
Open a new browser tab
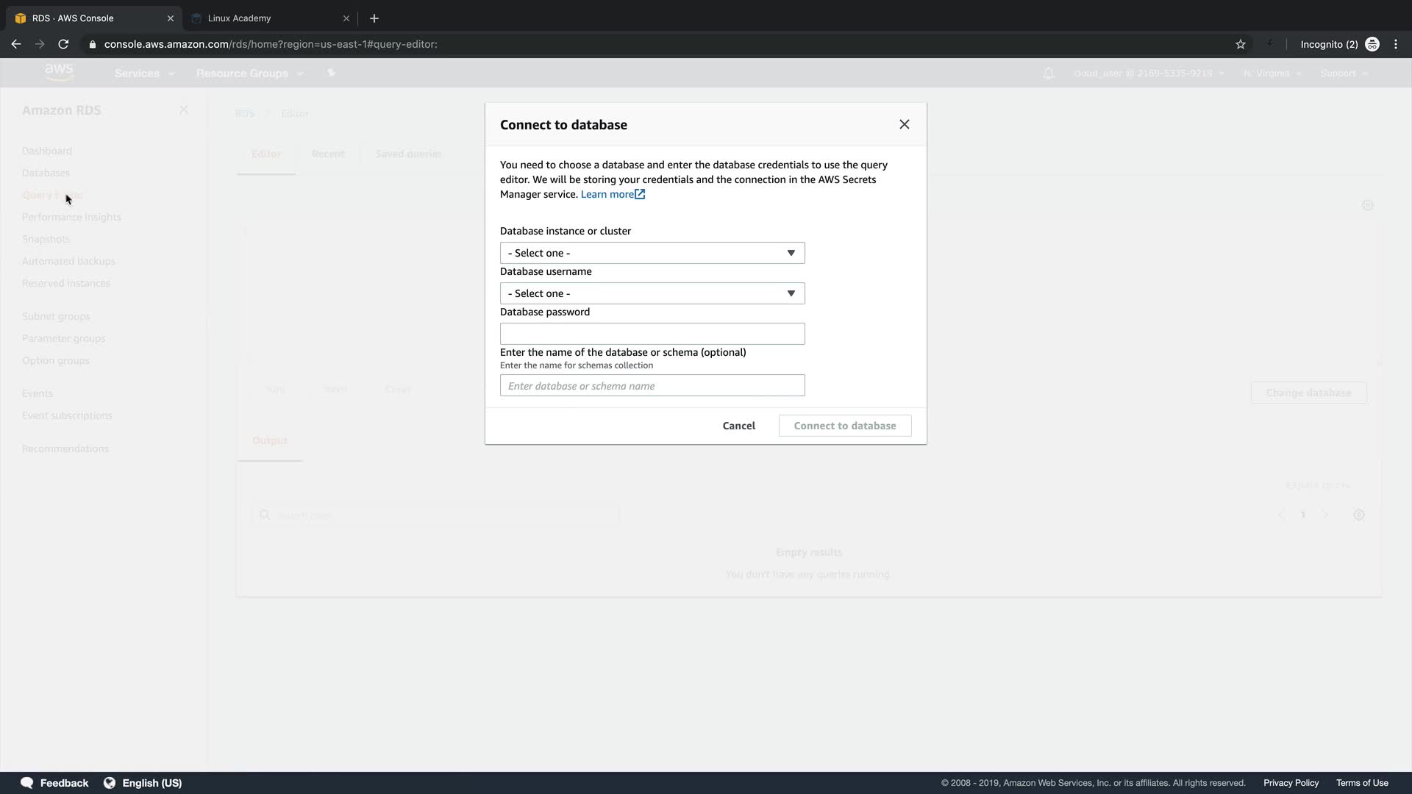374,18
